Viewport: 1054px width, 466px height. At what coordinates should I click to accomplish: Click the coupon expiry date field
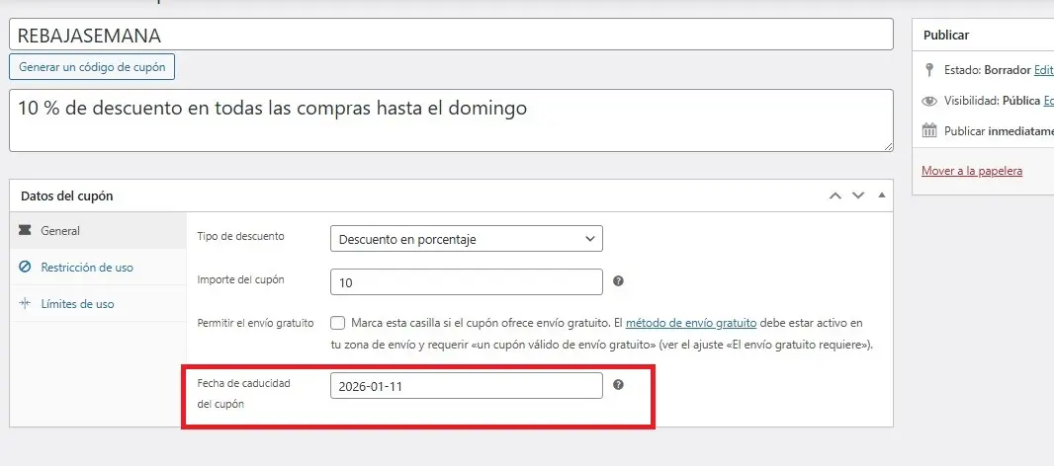point(466,386)
